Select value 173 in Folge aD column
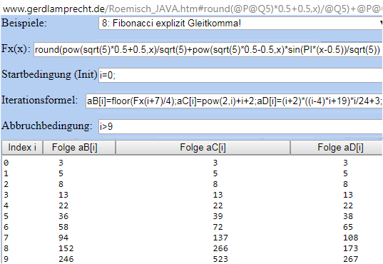Screen dimensions: 383x264 [350, 248]
